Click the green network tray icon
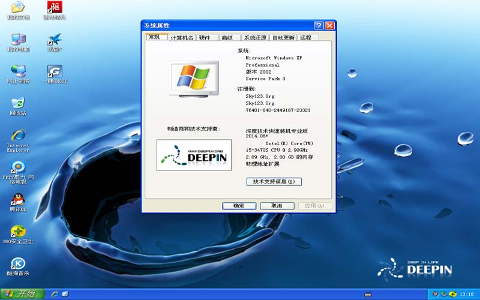Screen dimensions: 480x300 point(444,295)
